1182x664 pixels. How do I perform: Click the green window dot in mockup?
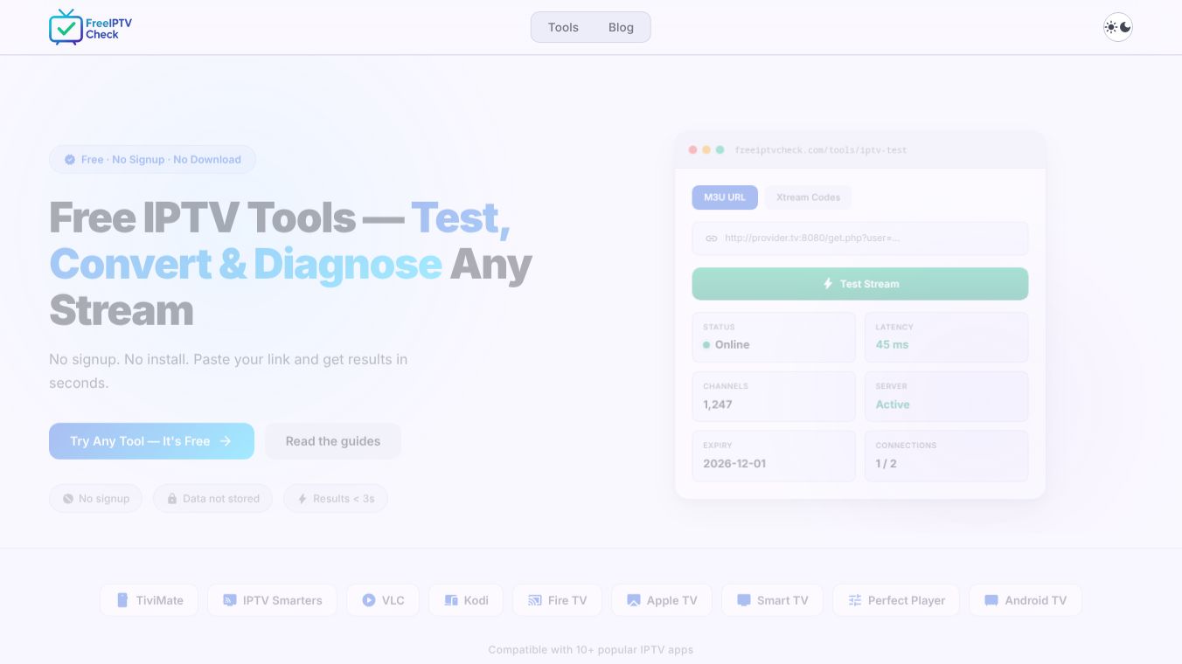[720, 150]
